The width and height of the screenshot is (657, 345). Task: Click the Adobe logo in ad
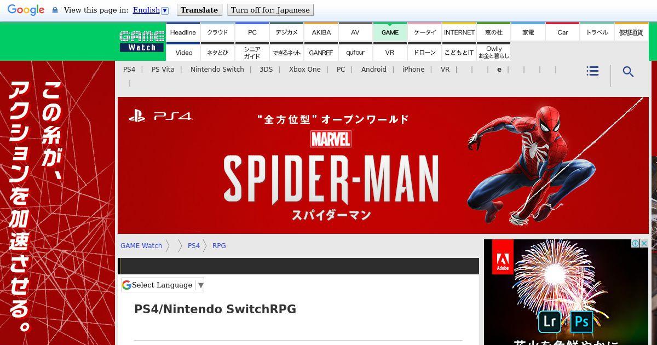pos(503,257)
